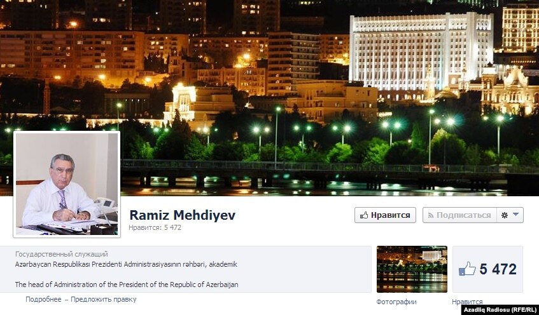
Task: Click the large blue thumbs-up likes icon
Action: point(467,269)
